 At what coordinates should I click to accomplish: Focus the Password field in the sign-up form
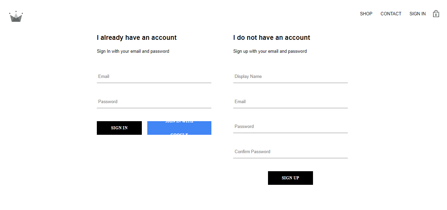click(290, 127)
